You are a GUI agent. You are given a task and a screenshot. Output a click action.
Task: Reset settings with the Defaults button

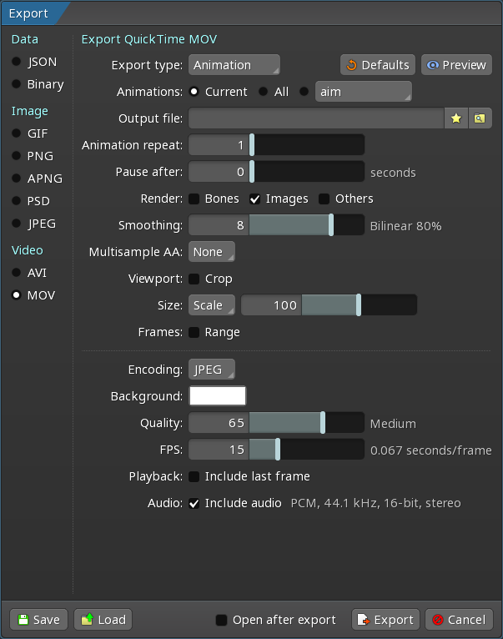pos(377,65)
